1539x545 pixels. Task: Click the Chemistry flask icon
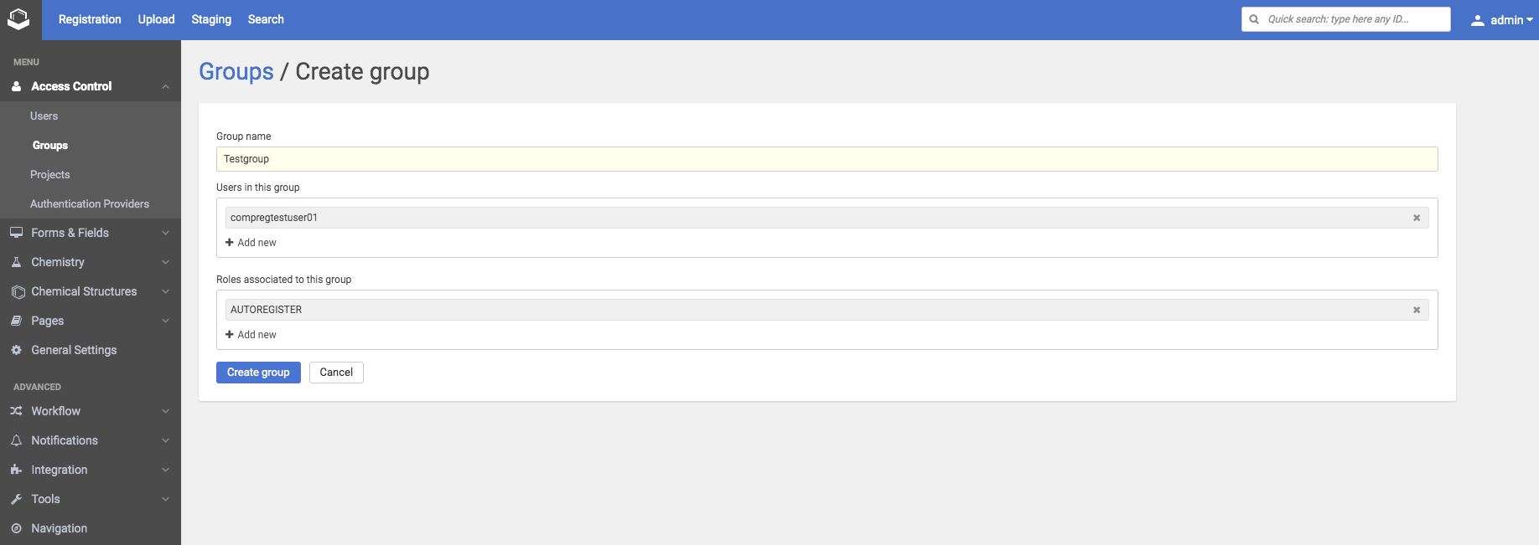[x=16, y=262]
